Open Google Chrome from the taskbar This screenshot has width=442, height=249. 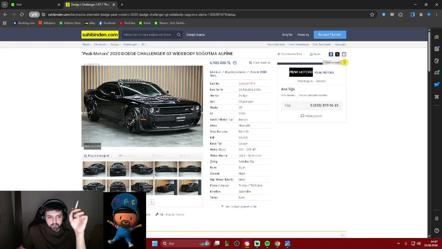pyautogui.click(x=277, y=243)
